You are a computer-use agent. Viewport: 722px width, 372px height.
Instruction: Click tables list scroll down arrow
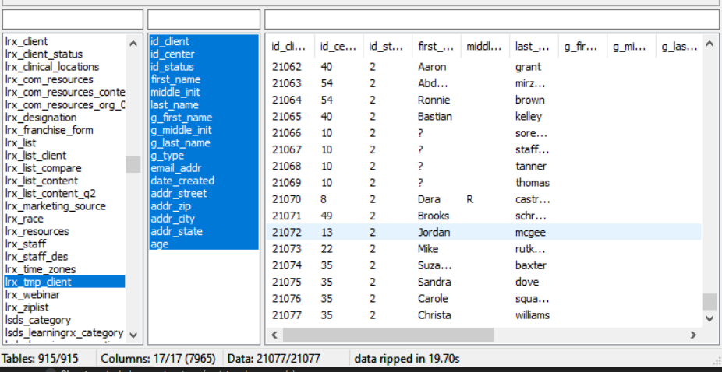pos(133,335)
